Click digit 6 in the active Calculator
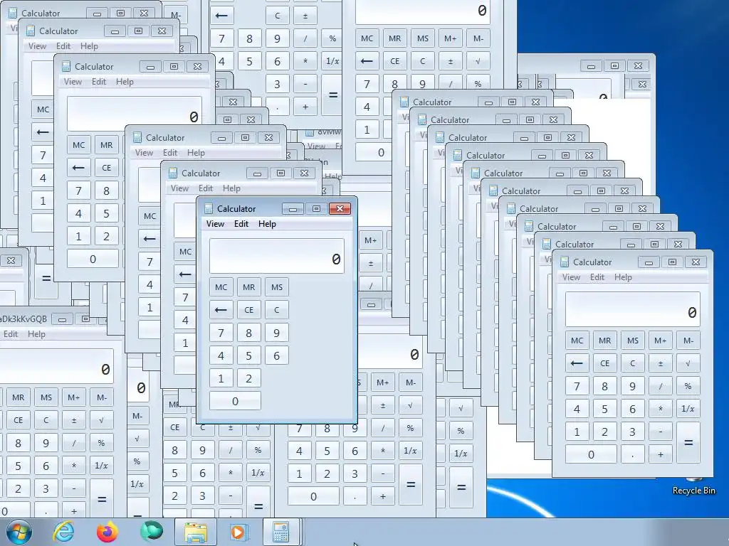This screenshot has height=546, width=729. pos(277,355)
